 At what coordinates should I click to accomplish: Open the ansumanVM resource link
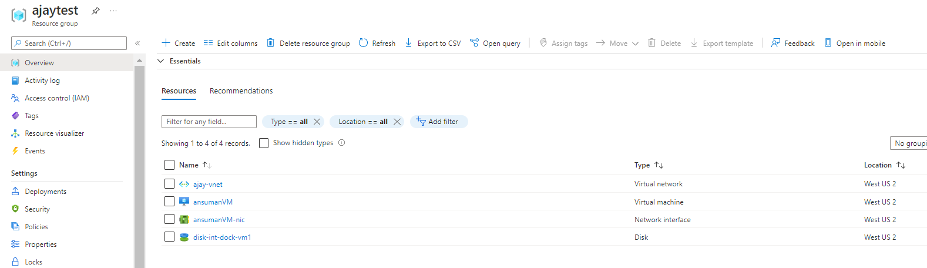pyautogui.click(x=213, y=202)
